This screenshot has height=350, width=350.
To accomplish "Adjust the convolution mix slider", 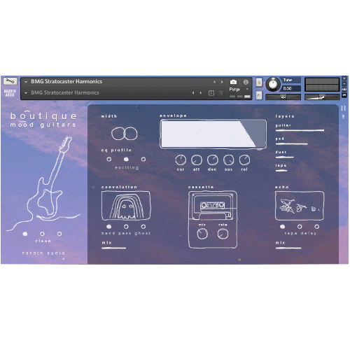I will [114, 248].
